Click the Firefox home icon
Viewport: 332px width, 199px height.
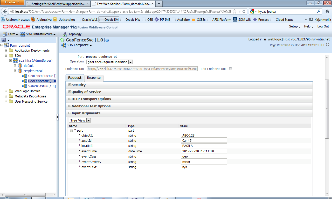(327, 11)
